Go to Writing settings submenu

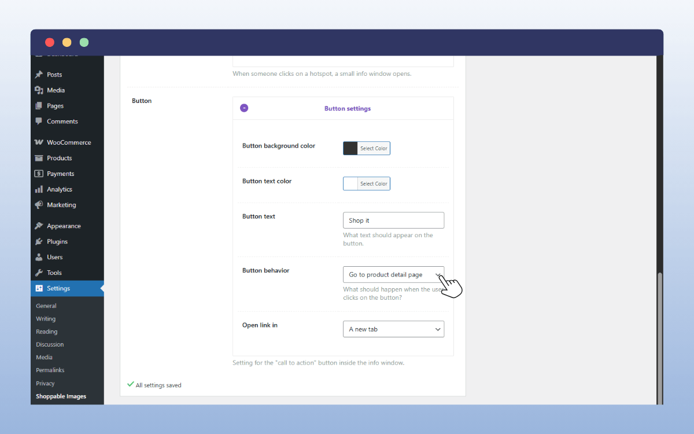click(x=46, y=319)
